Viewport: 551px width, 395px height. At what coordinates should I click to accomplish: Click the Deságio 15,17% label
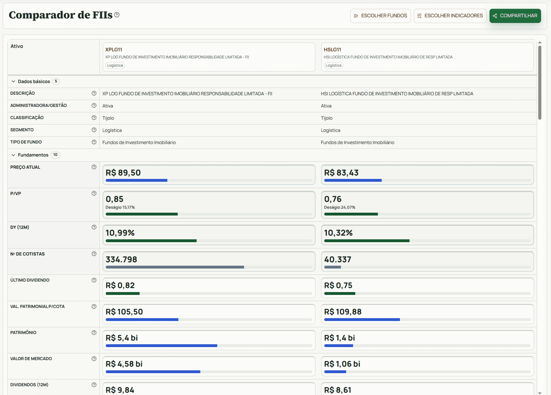click(x=120, y=207)
